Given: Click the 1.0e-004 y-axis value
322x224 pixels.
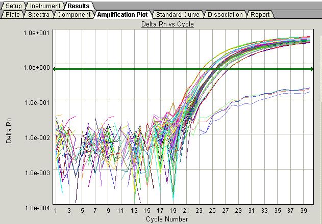Looking at the screenshot, I should coord(37,208).
